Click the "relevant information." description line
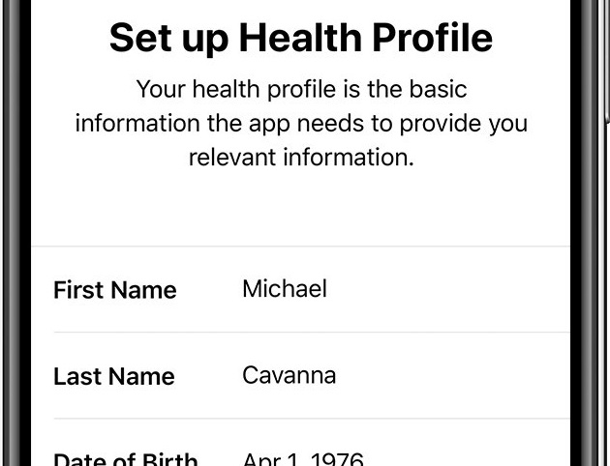Image resolution: width=610 pixels, height=466 pixels. coord(301,158)
